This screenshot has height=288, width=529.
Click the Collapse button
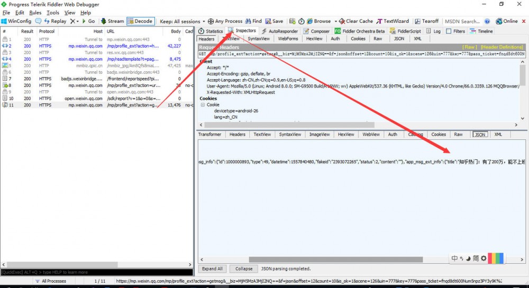(x=244, y=269)
